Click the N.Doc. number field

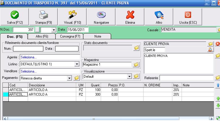[23, 30]
